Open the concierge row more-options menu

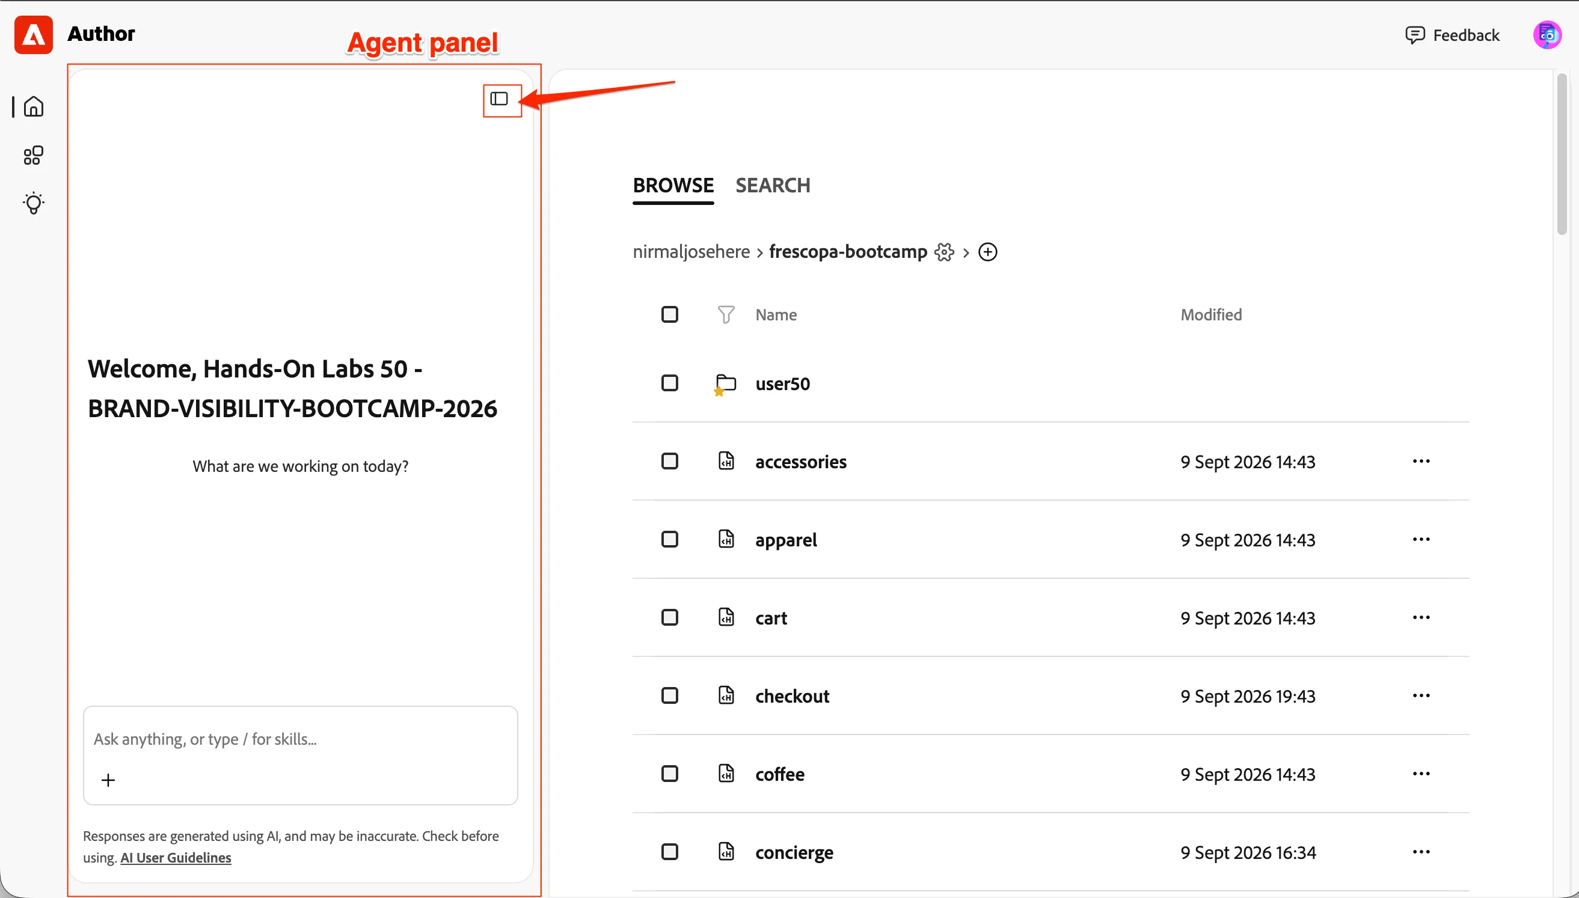1421,851
